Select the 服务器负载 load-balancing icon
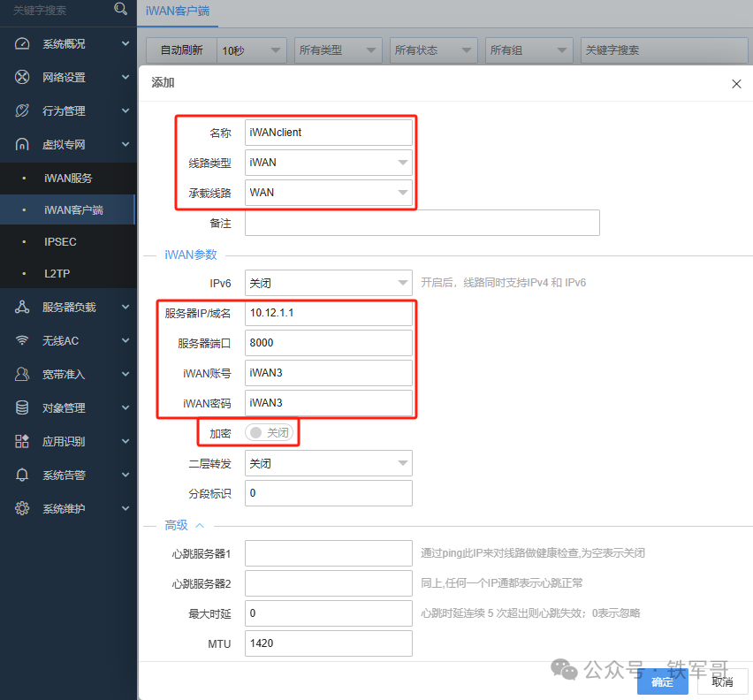 [x=21, y=307]
